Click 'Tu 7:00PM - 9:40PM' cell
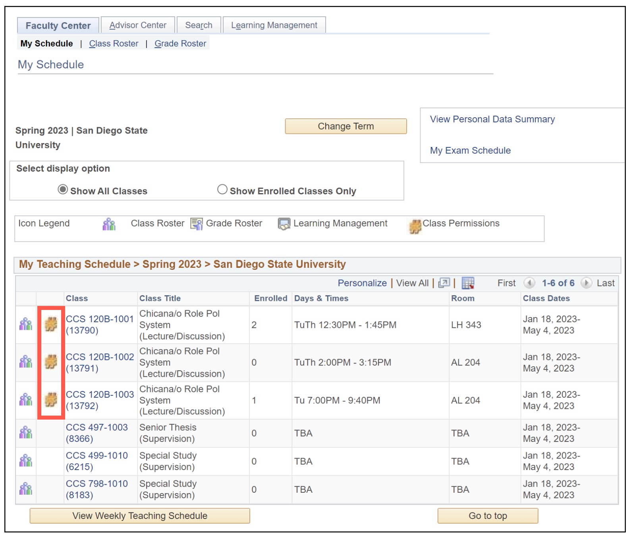This screenshot has height=538, width=633. pos(370,400)
